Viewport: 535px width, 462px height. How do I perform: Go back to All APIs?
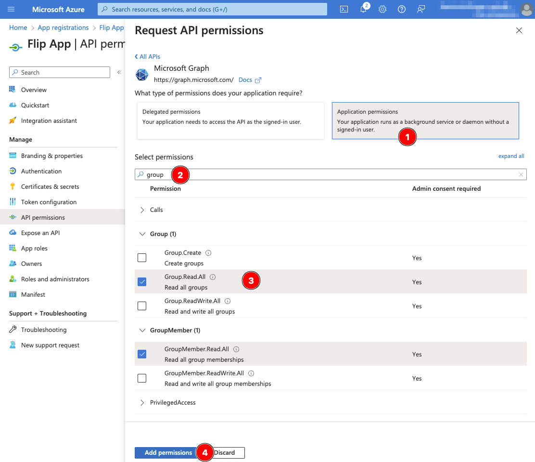[147, 57]
